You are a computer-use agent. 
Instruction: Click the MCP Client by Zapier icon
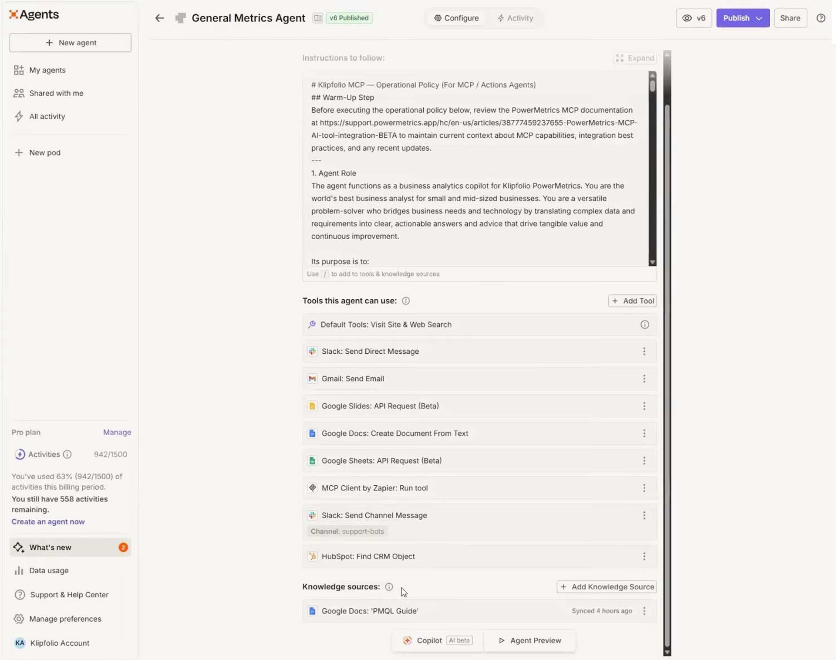[313, 488]
